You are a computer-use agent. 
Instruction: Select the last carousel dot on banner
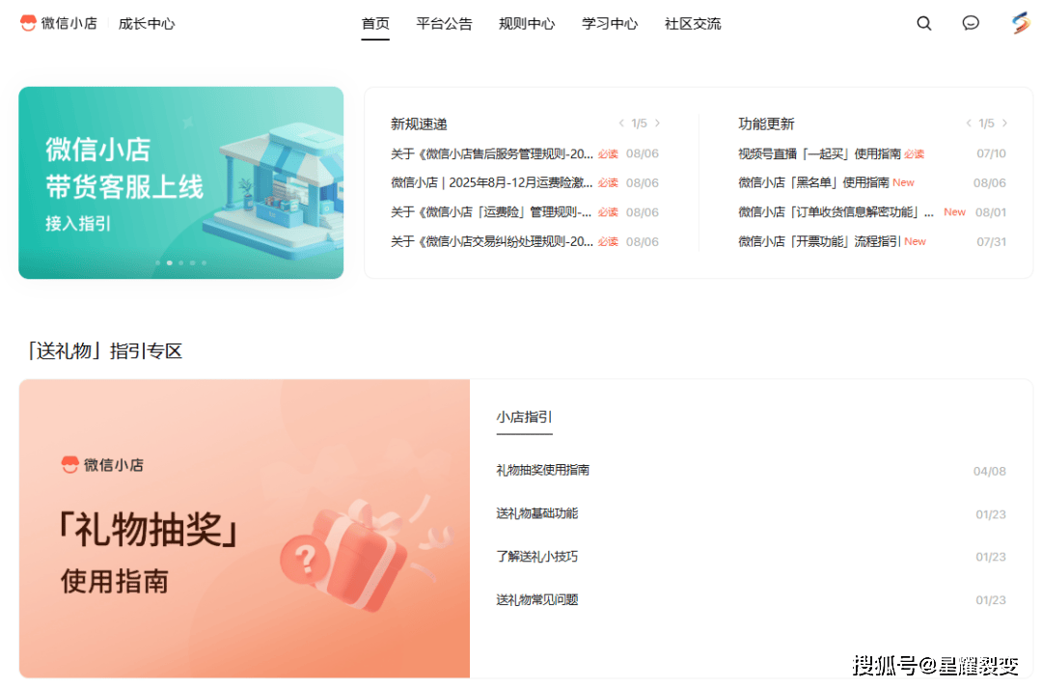tap(204, 262)
